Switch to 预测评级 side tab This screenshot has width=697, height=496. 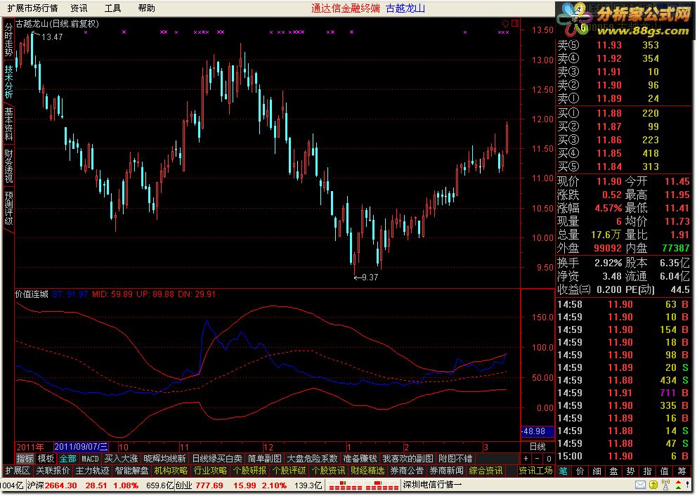coord(8,209)
